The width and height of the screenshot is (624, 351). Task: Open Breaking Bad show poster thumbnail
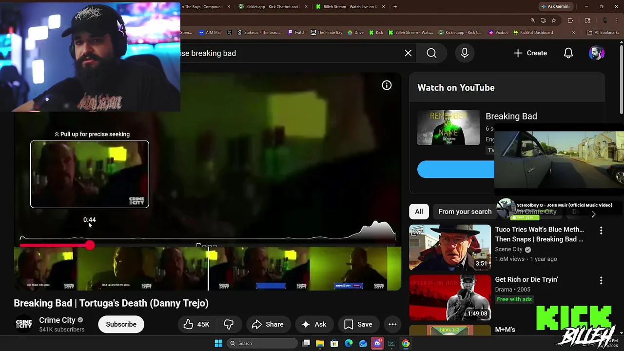[448, 128]
